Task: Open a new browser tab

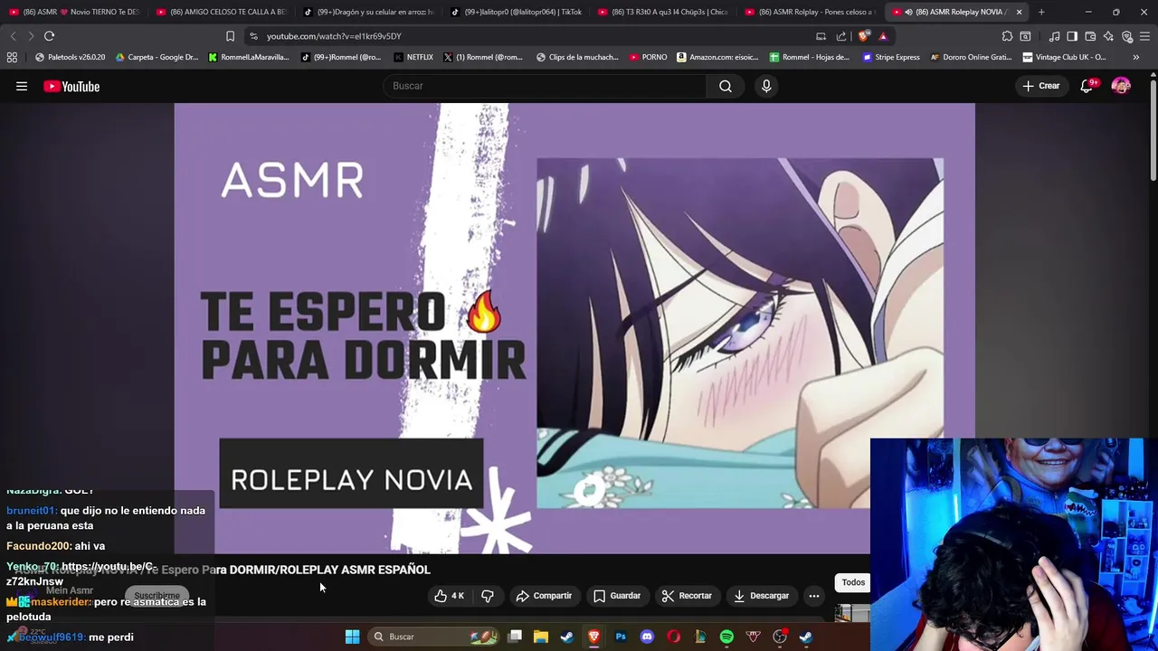Action: [1041, 12]
